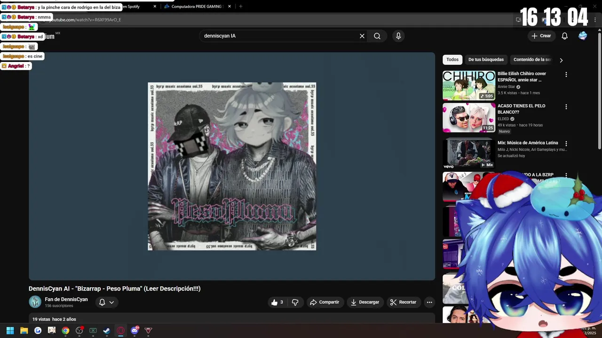Share the video via Compartir
This screenshot has width=602, height=338.
pyautogui.click(x=324, y=302)
